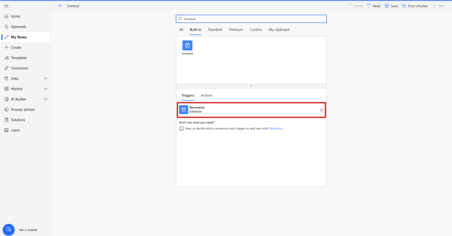Click the Create plus icon

(6, 48)
